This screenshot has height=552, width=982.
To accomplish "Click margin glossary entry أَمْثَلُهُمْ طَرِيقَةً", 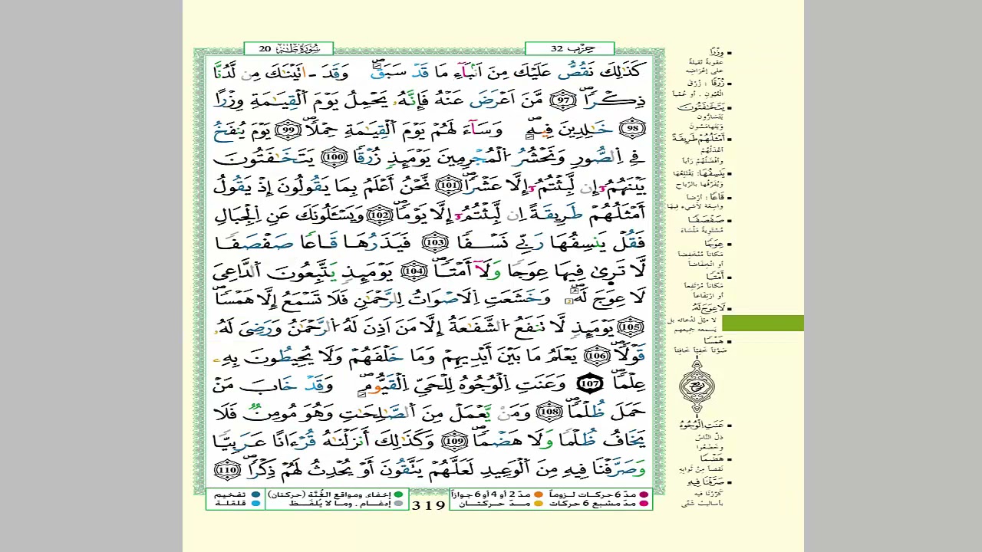I will click(x=699, y=138).
